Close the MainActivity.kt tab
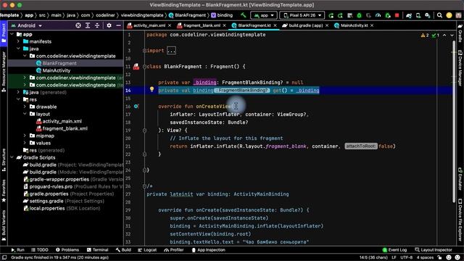 pos(372,25)
